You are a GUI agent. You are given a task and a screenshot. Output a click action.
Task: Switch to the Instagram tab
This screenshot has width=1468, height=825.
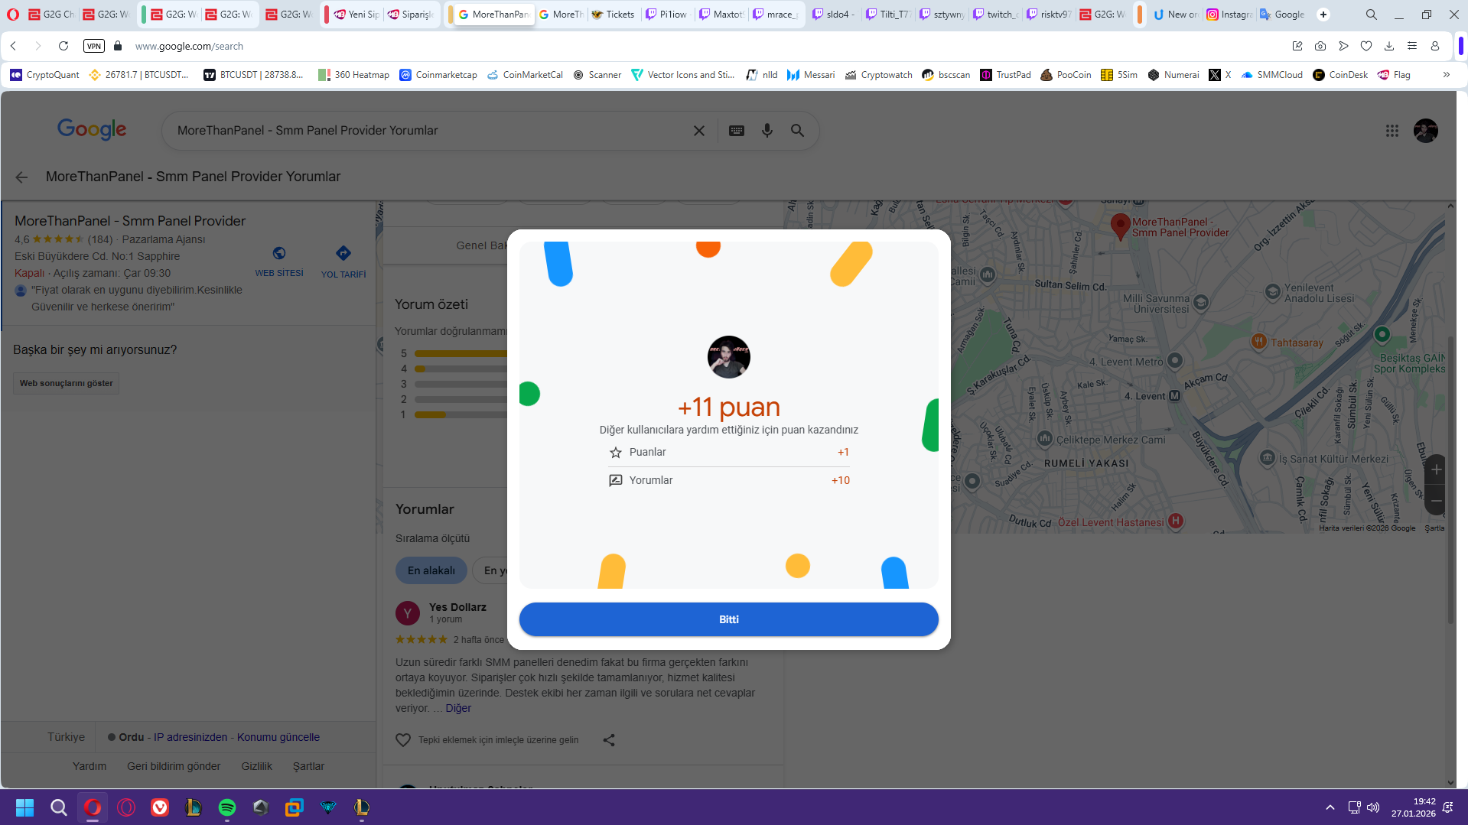(x=1229, y=15)
